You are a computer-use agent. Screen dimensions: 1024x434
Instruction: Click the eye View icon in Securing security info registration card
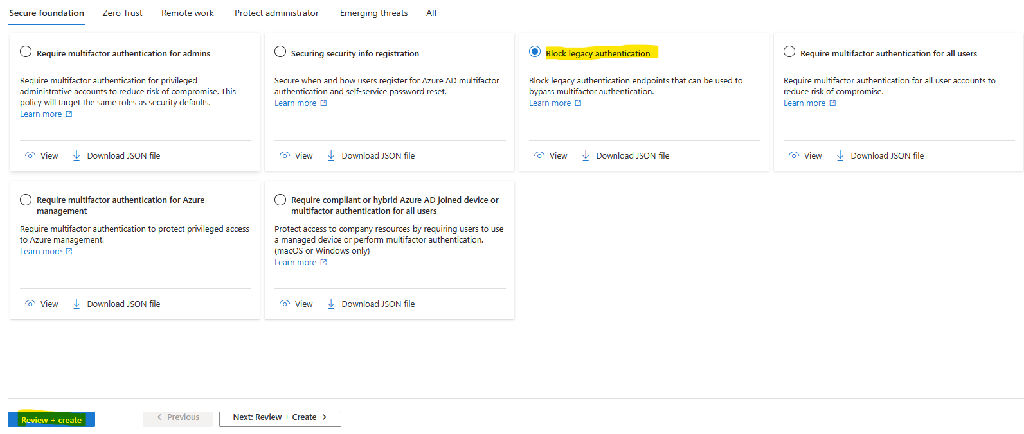point(285,155)
